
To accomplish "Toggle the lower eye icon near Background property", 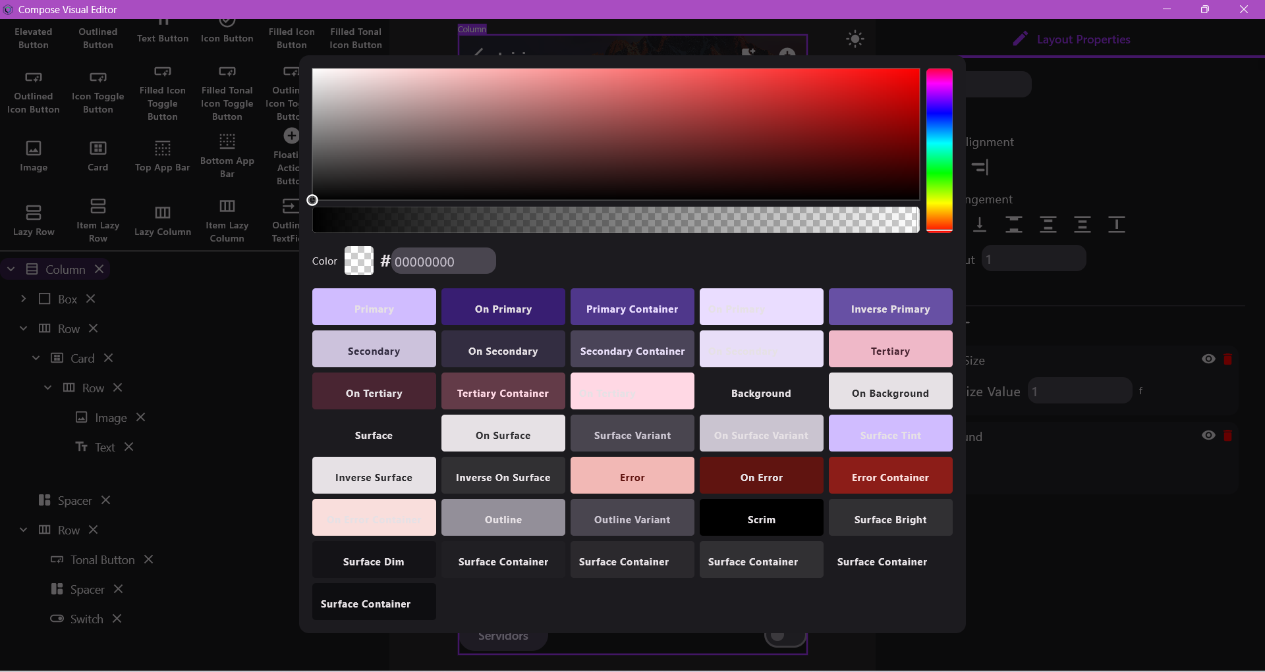I will [x=1209, y=435].
